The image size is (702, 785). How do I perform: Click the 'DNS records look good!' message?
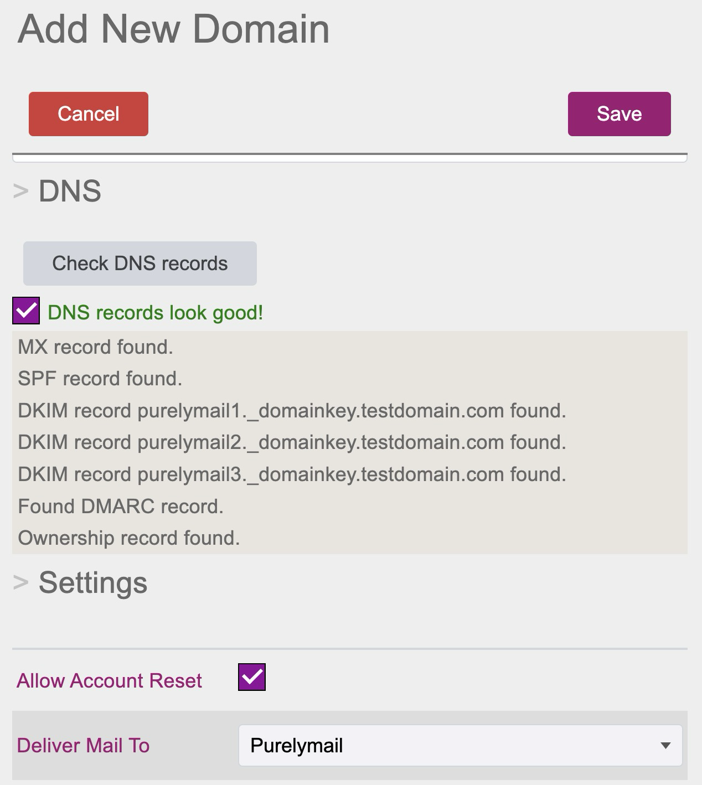156,313
